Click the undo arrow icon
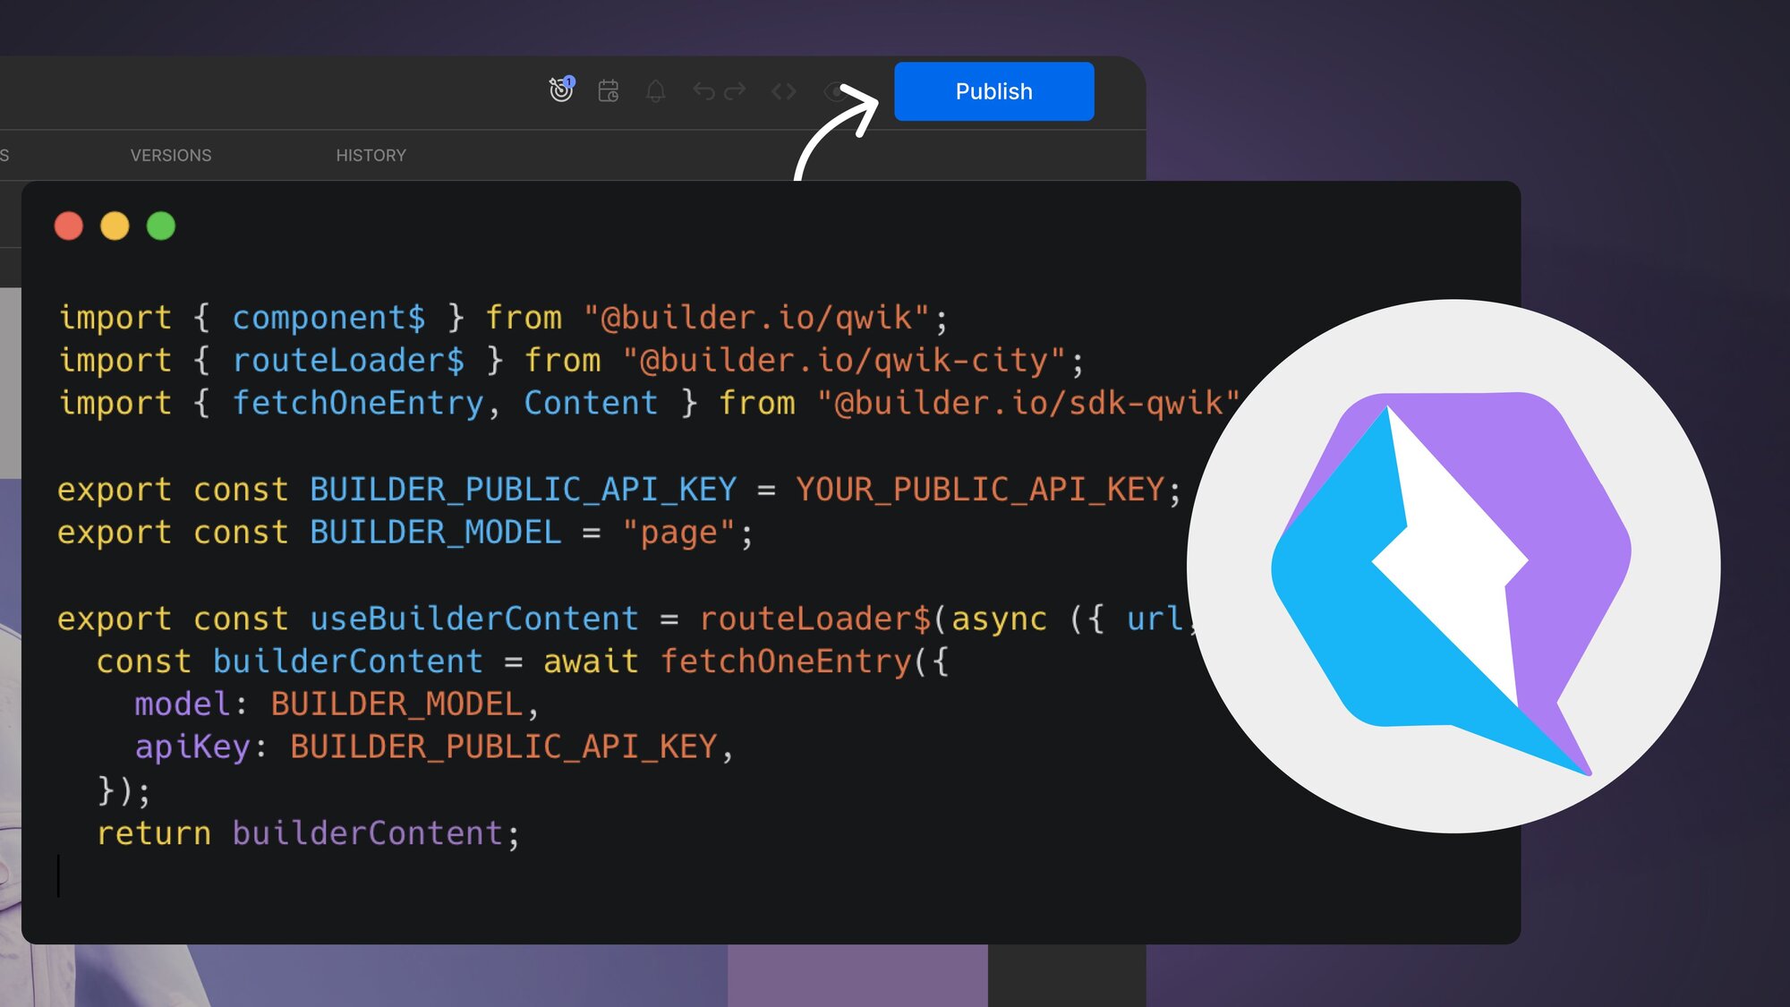Screen dimensions: 1790x1007 coord(703,91)
